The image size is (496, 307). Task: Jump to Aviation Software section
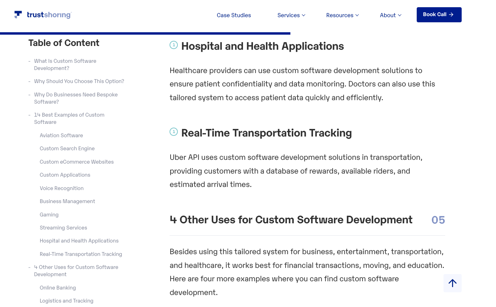[x=61, y=135]
